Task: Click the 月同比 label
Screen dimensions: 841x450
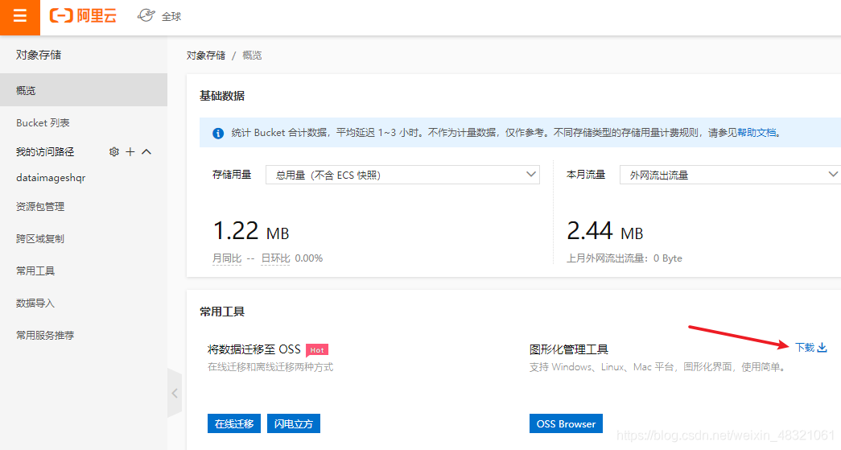Action: pos(227,258)
